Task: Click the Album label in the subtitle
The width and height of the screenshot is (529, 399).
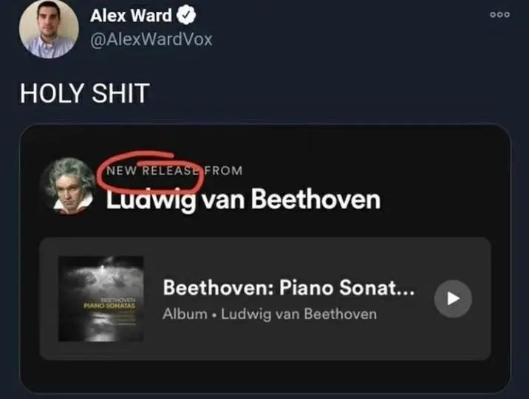Action: (x=185, y=314)
